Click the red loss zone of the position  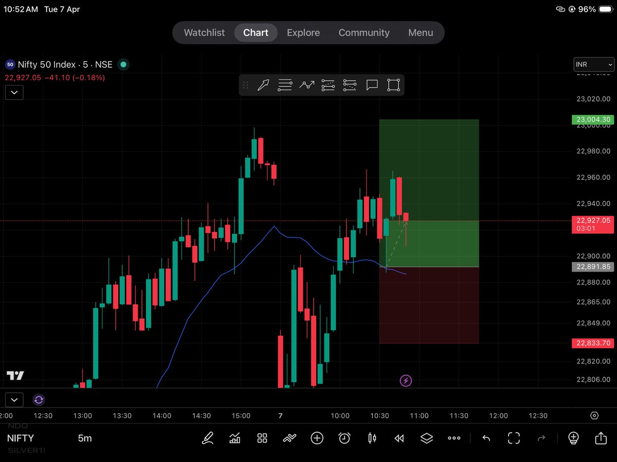coord(429,305)
